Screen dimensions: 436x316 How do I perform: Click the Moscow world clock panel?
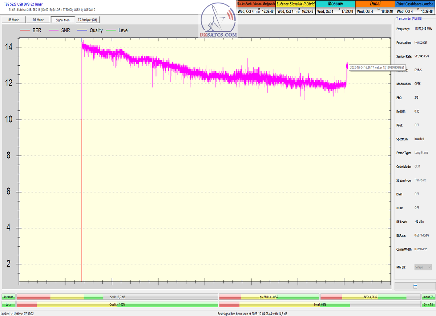point(335,8)
